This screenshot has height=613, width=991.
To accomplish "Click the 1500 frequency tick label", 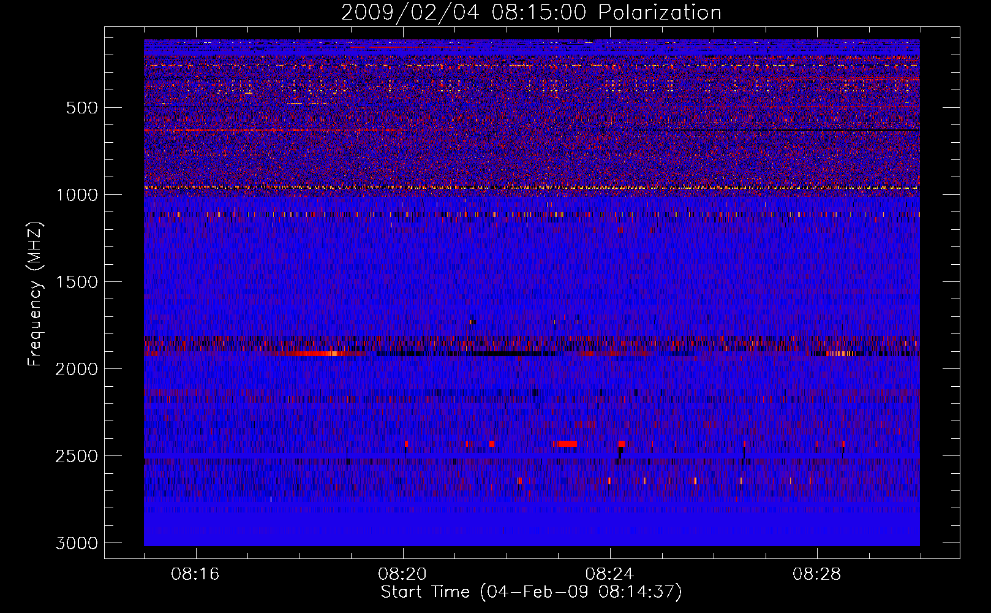I will (x=77, y=282).
